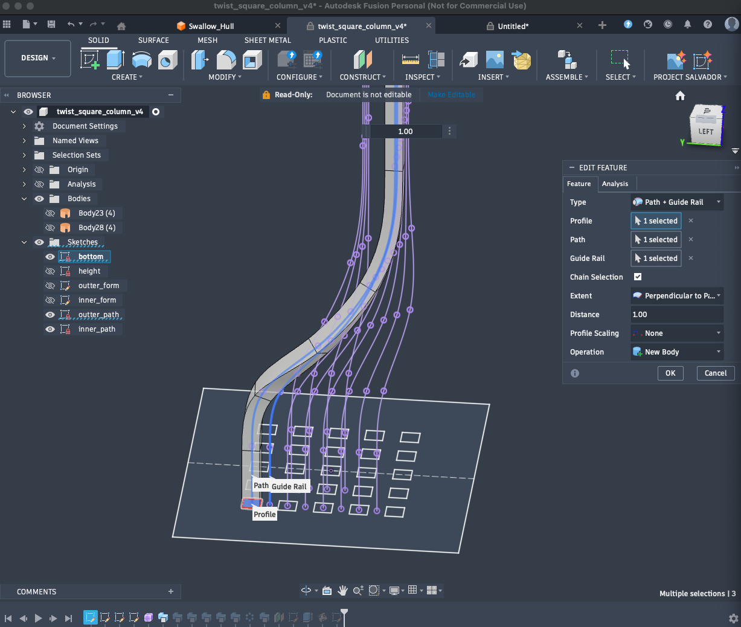This screenshot has width=741, height=627.
Task: Click the Make Editable link
Action: coord(451,95)
